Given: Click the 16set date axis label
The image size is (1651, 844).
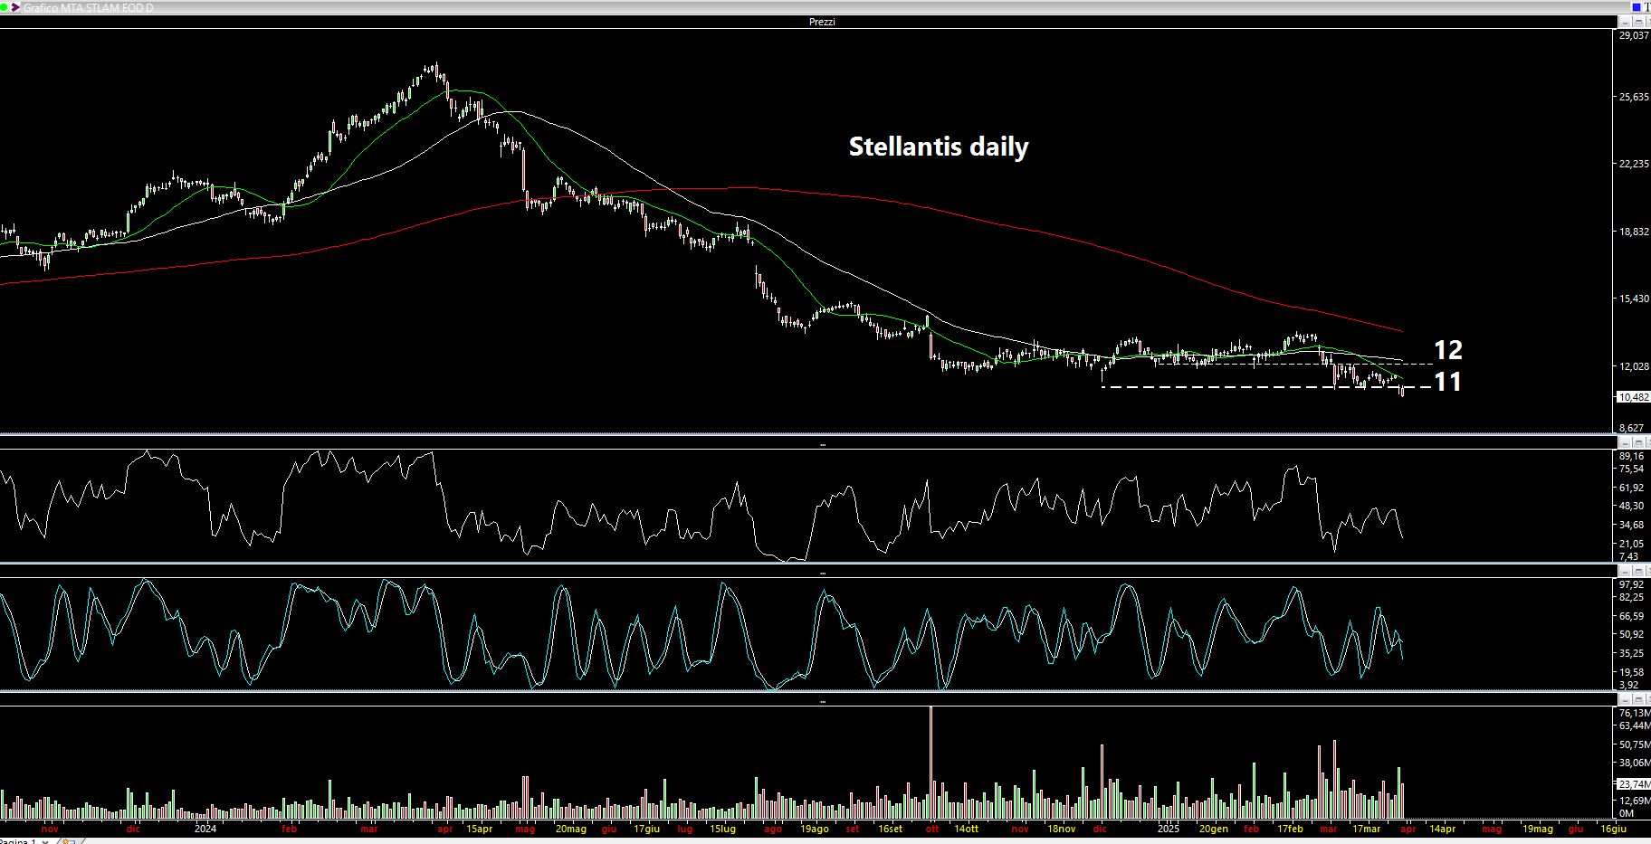Looking at the screenshot, I should pos(890,829).
